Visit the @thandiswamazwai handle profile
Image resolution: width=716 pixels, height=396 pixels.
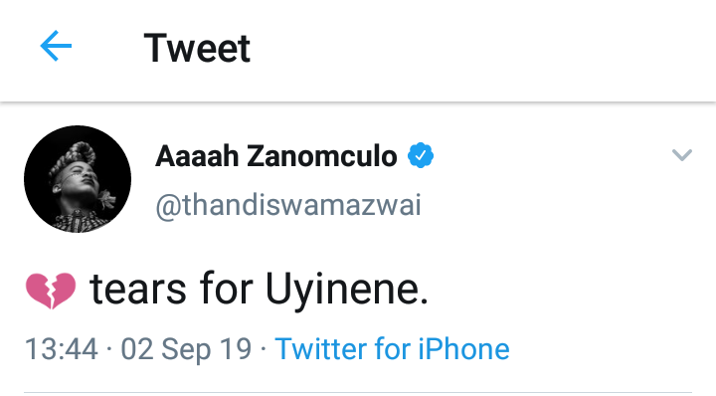click(288, 205)
